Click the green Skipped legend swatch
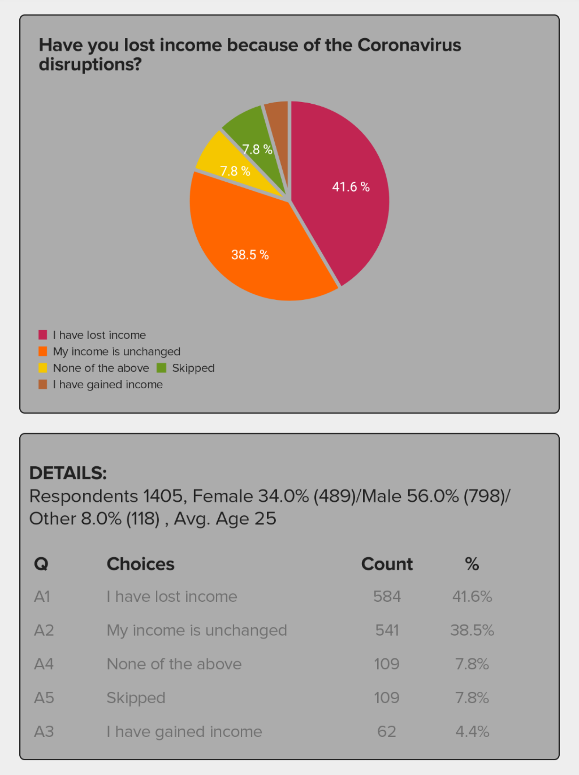Image resolution: width=579 pixels, height=775 pixels. coord(162,368)
